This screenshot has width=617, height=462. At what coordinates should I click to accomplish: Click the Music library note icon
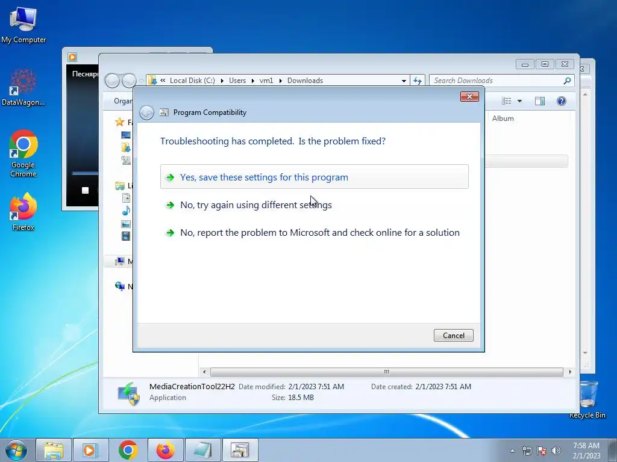coord(126,211)
